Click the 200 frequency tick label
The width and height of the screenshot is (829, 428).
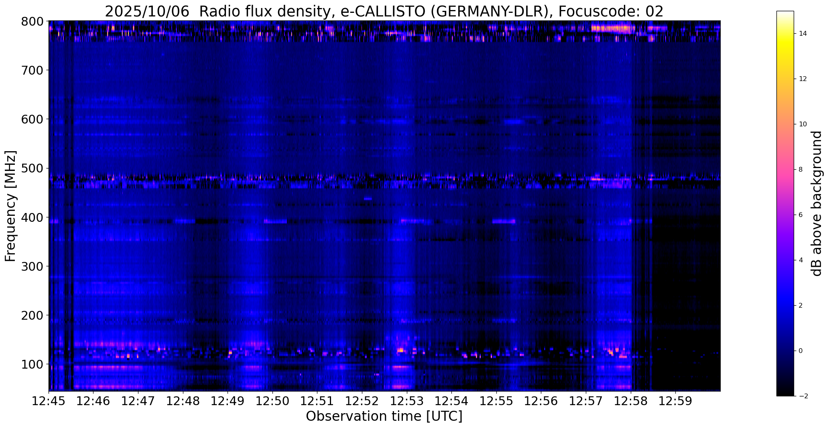32,315
